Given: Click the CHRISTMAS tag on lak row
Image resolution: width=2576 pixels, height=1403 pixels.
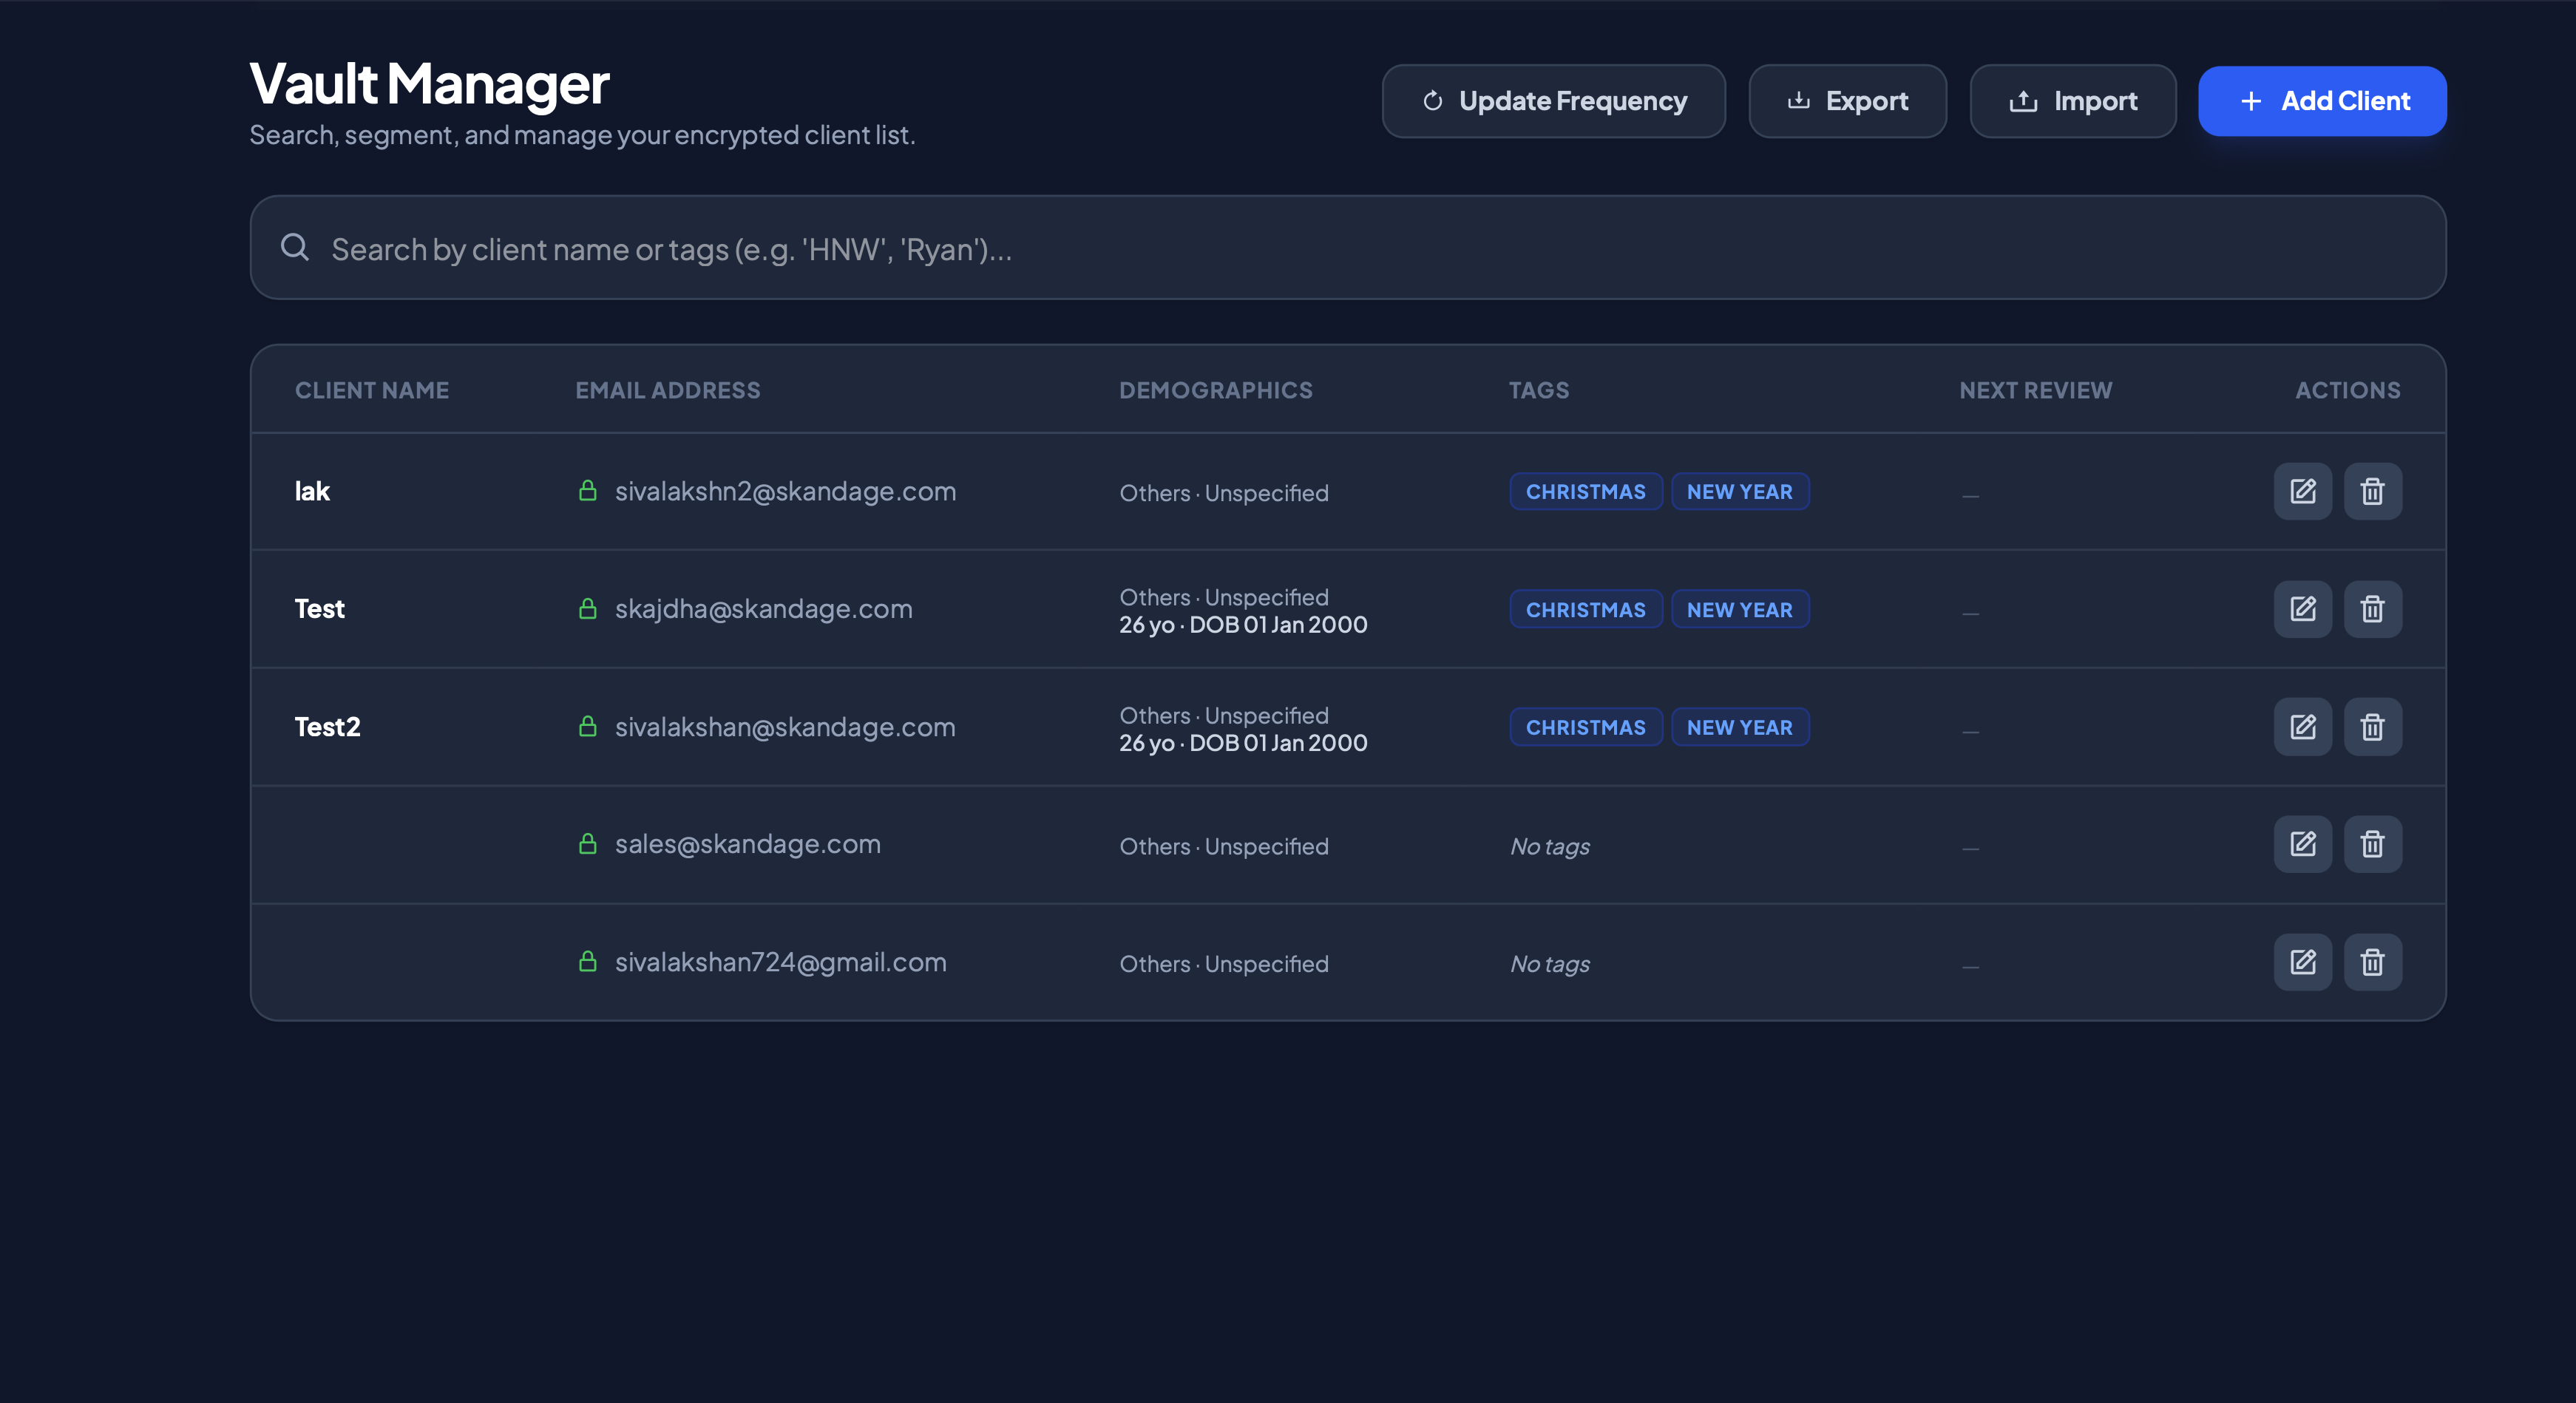Looking at the screenshot, I should point(1585,492).
